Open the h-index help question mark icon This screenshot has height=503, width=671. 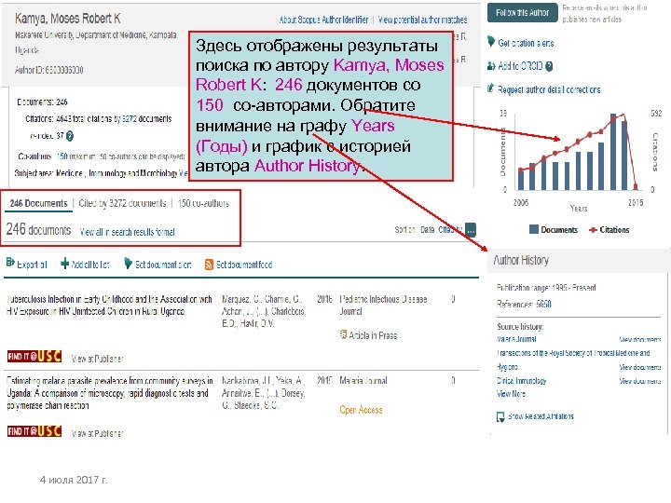tap(70, 136)
